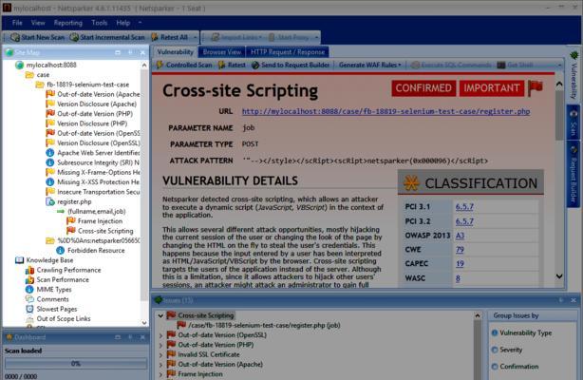Click Retest All in the toolbar
The height and width of the screenshot is (380, 583).
170,37
